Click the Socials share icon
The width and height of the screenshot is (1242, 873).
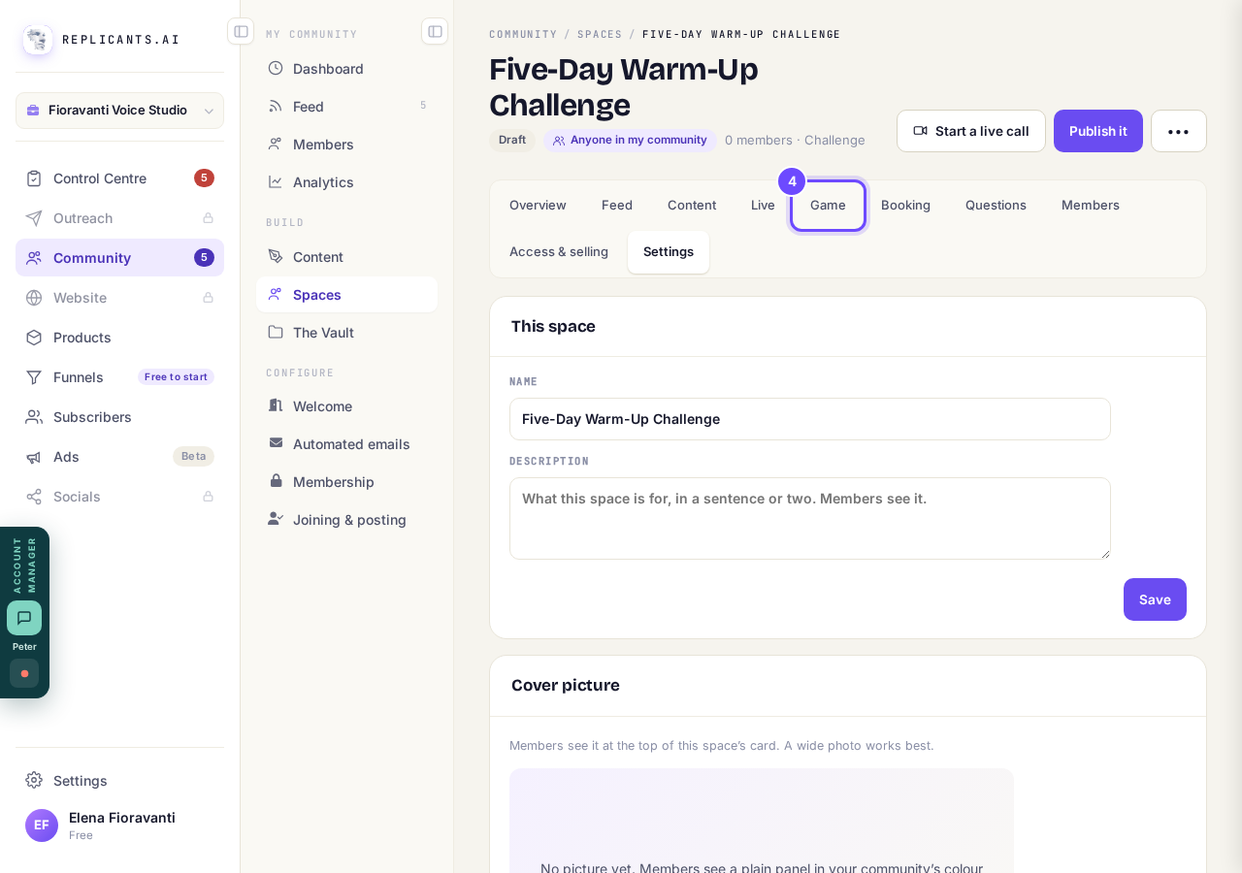click(34, 497)
